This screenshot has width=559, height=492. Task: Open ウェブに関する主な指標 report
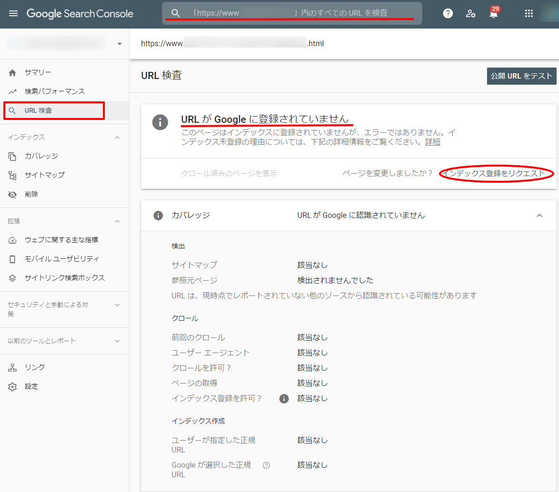64,240
